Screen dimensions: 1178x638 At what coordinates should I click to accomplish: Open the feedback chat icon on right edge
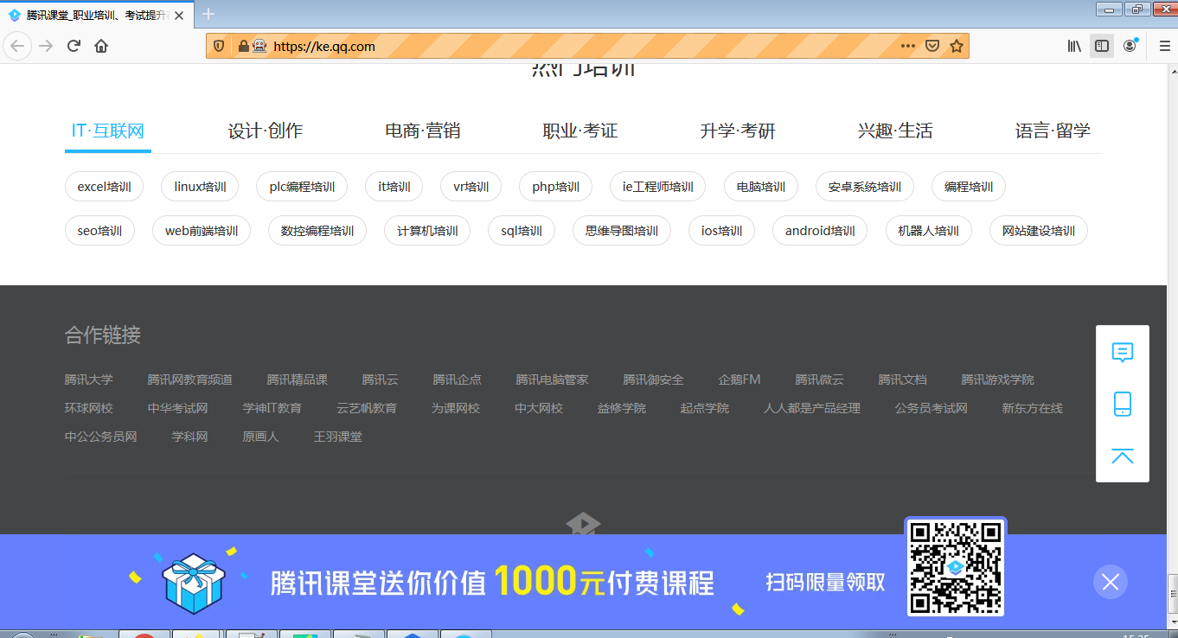[1122, 352]
